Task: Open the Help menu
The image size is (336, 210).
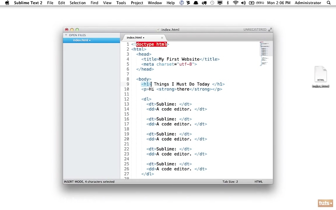Action: pyautogui.click(x=171, y=3)
